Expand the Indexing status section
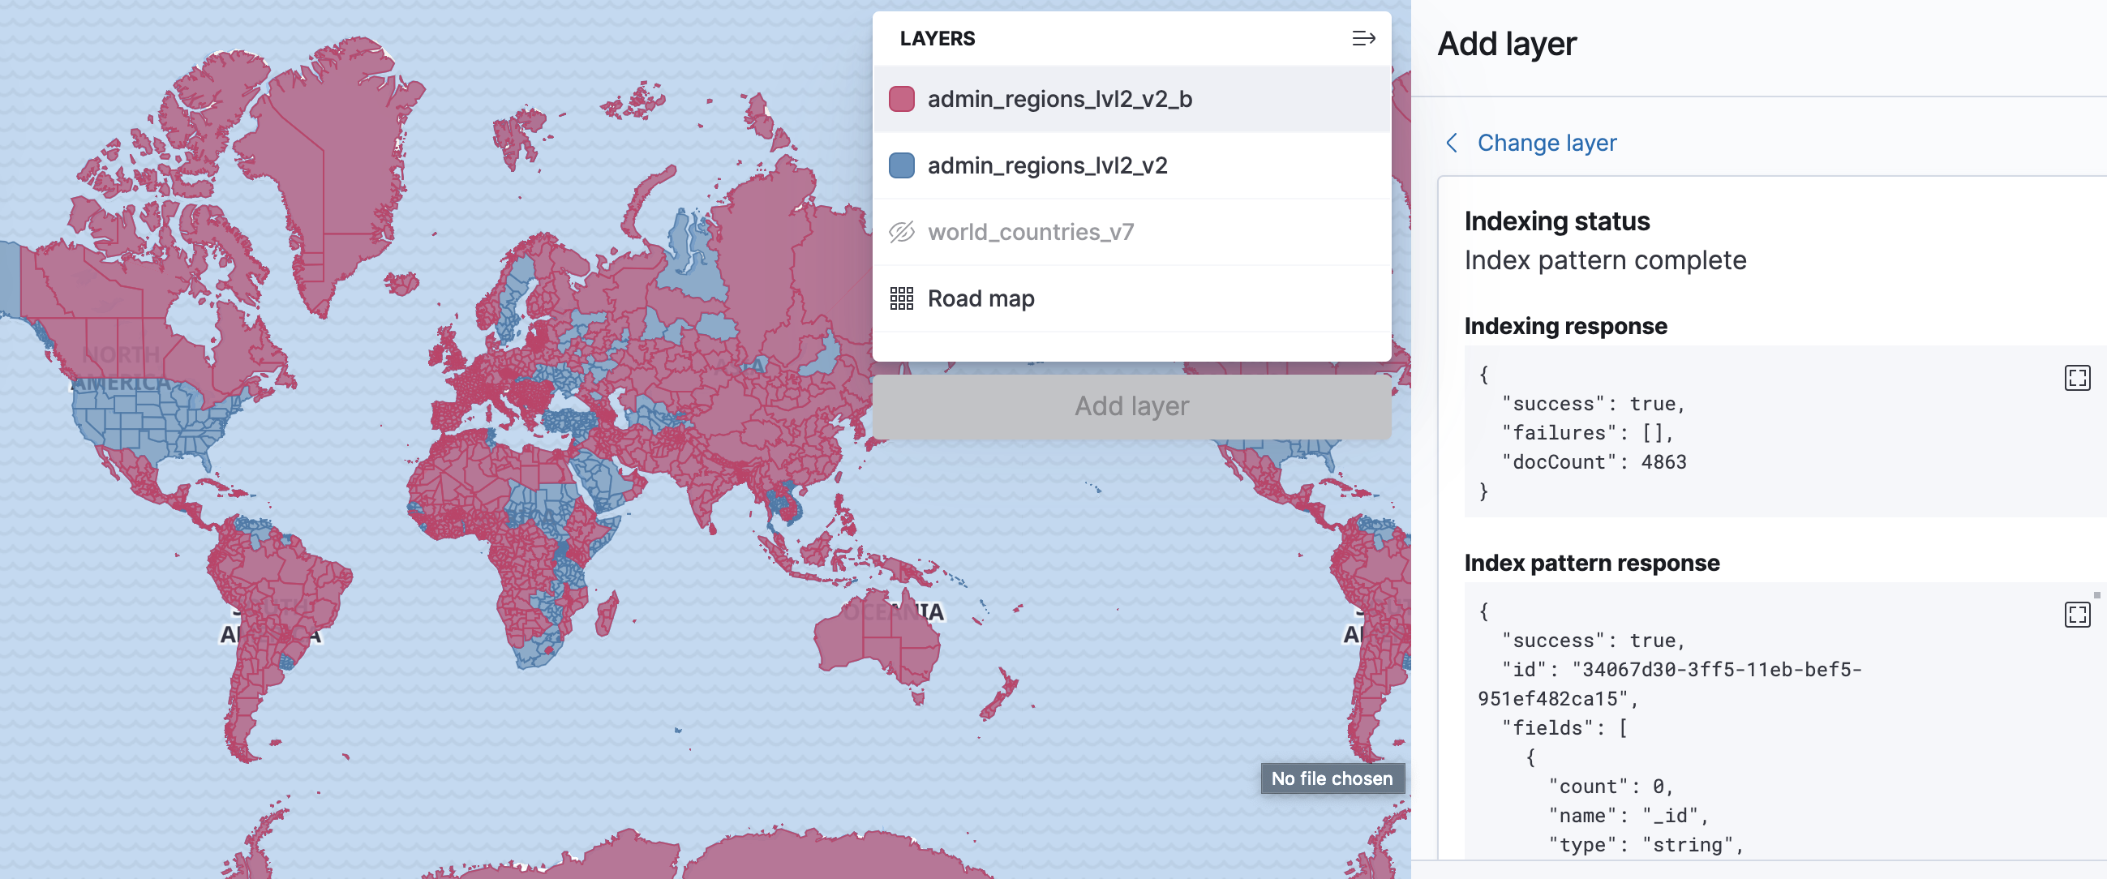This screenshot has height=879, width=2107. [1557, 221]
